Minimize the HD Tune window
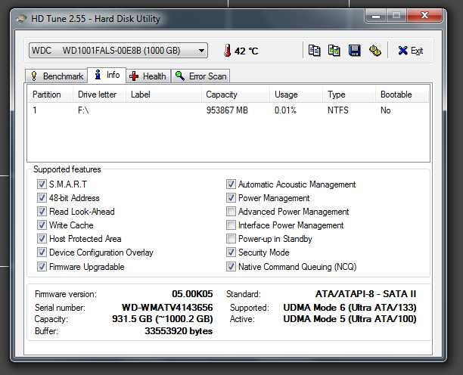 click(376, 16)
